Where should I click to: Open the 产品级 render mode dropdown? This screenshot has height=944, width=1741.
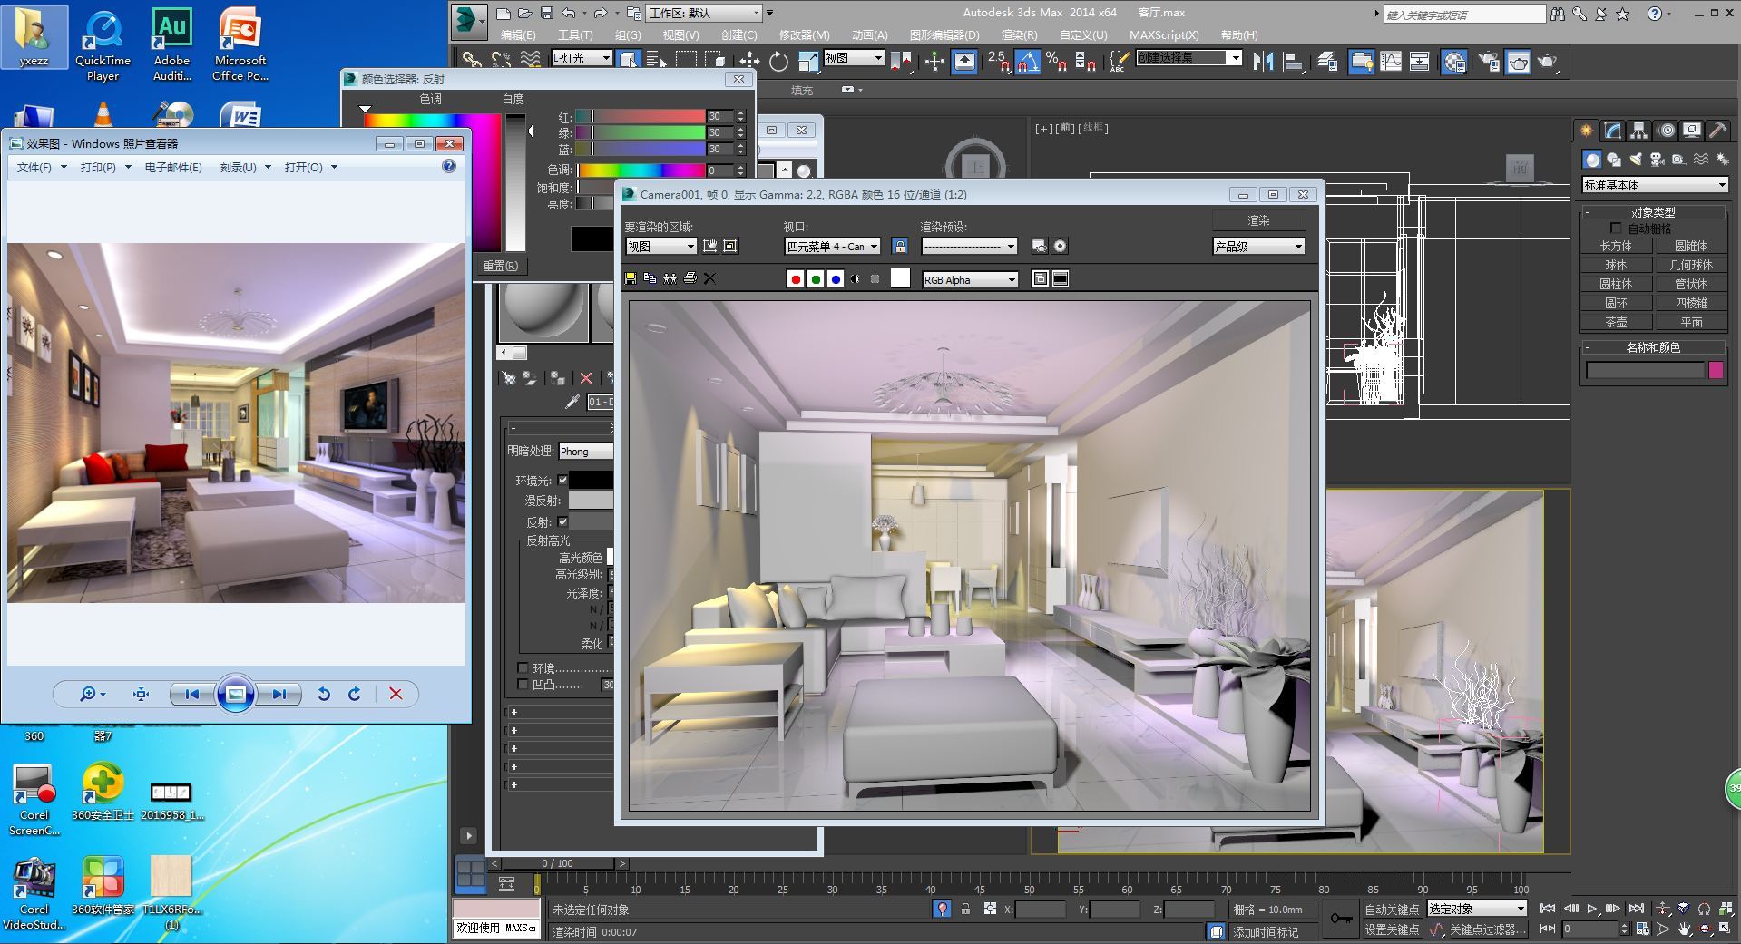click(1258, 247)
